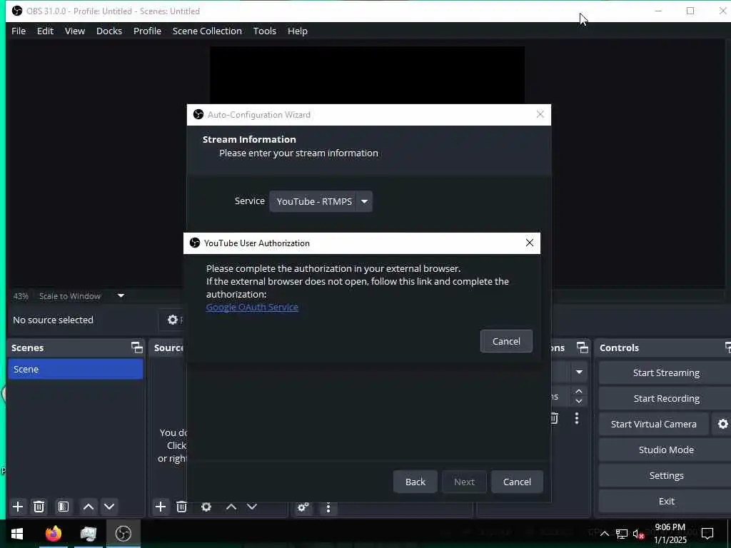The width and height of the screenshot is (731, 548).
Task: Move the scene down with the arrow icon
Action: click(109, 507)
